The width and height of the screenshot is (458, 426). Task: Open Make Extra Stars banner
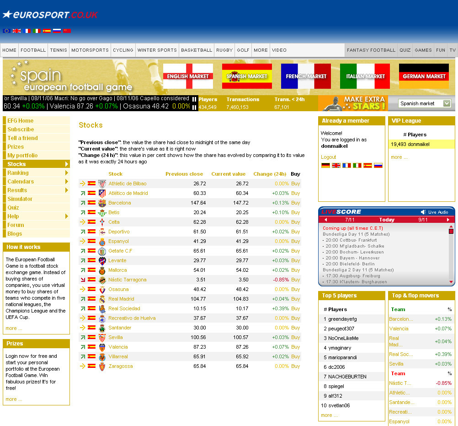[353, 103]
